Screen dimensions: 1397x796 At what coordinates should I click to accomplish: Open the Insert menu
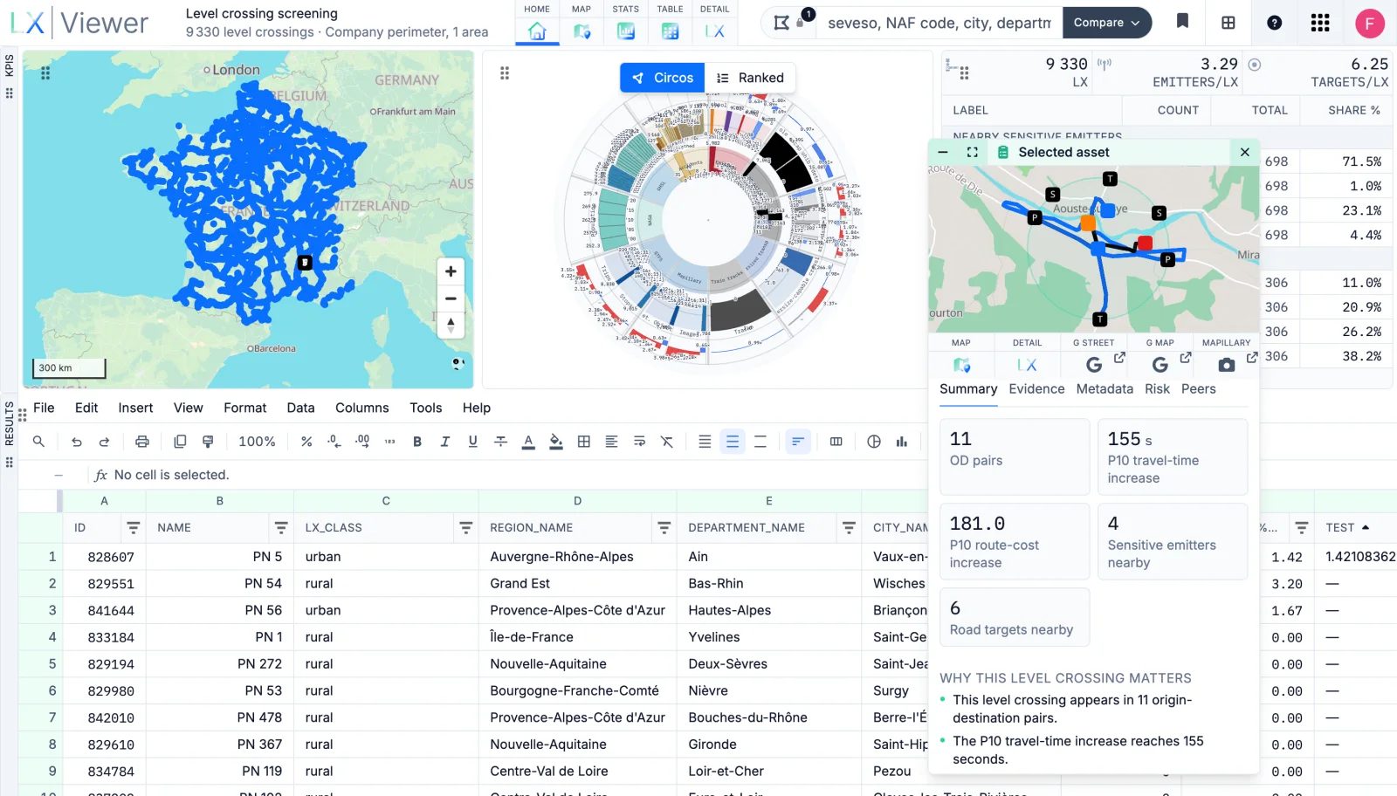[x=135, y=408]
